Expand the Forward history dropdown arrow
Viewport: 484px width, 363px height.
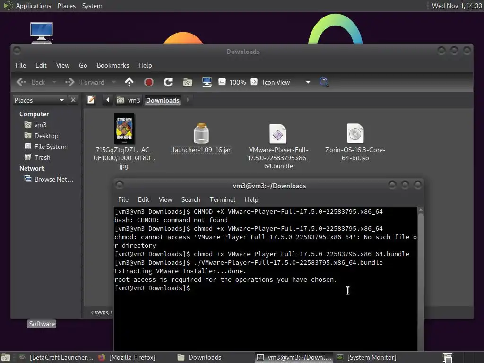coord(113,82)
